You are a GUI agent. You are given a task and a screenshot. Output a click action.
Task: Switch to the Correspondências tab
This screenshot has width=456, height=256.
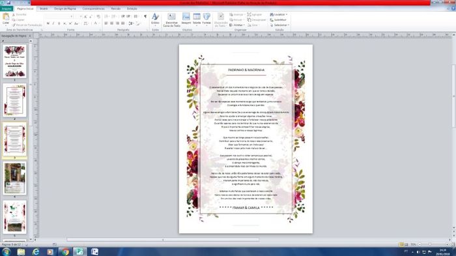click(x=93, y=8)
